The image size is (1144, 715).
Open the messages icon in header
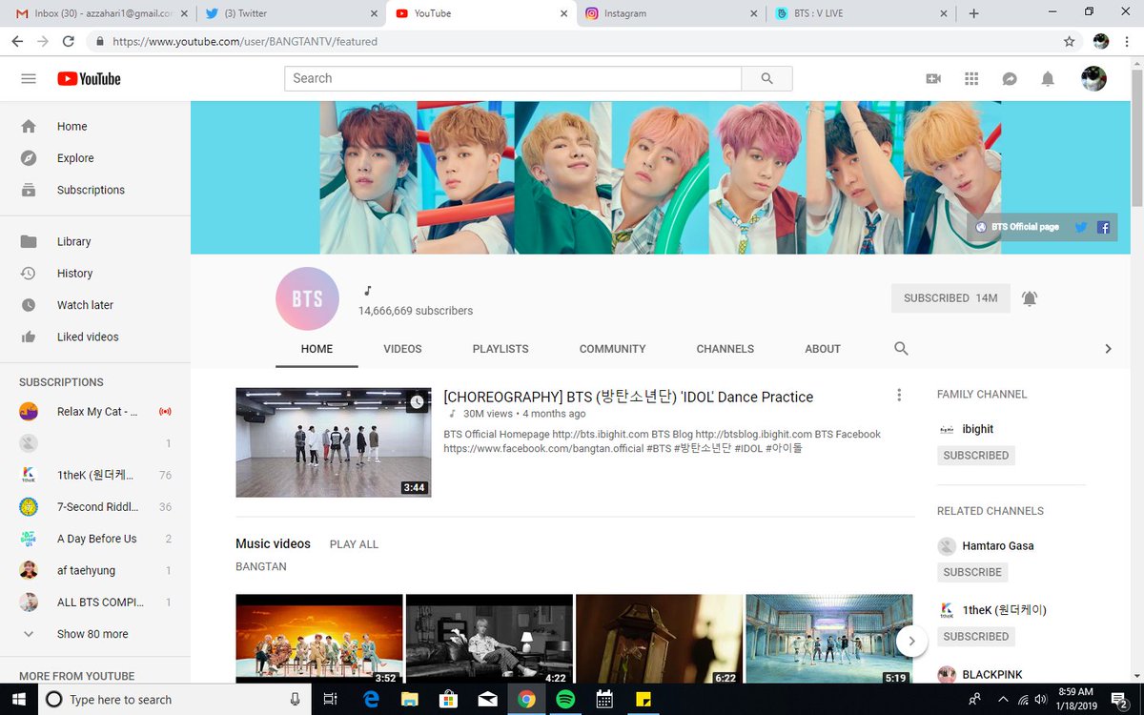pyautogui.click(x=1010, y=79)
